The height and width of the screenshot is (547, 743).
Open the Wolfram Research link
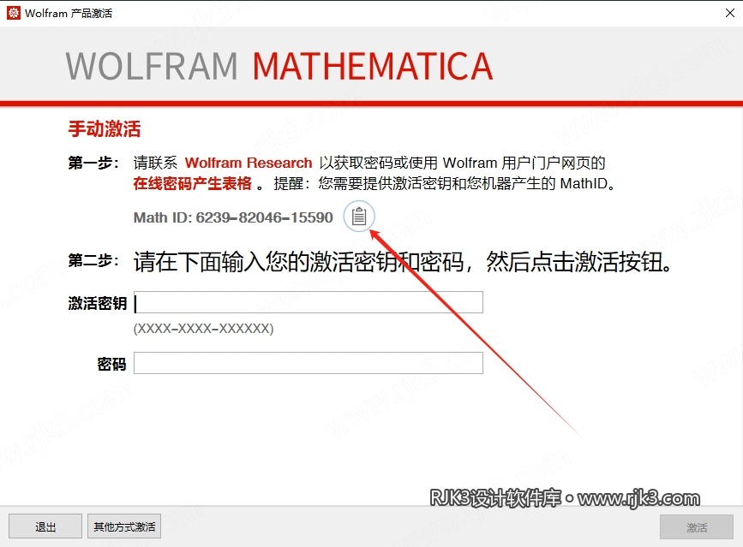249,163
